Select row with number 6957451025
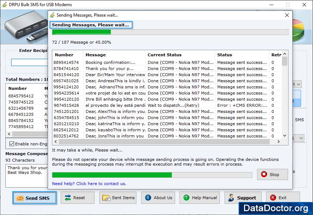The width and height of the screenshot is (313, 215). click(167, 81)
